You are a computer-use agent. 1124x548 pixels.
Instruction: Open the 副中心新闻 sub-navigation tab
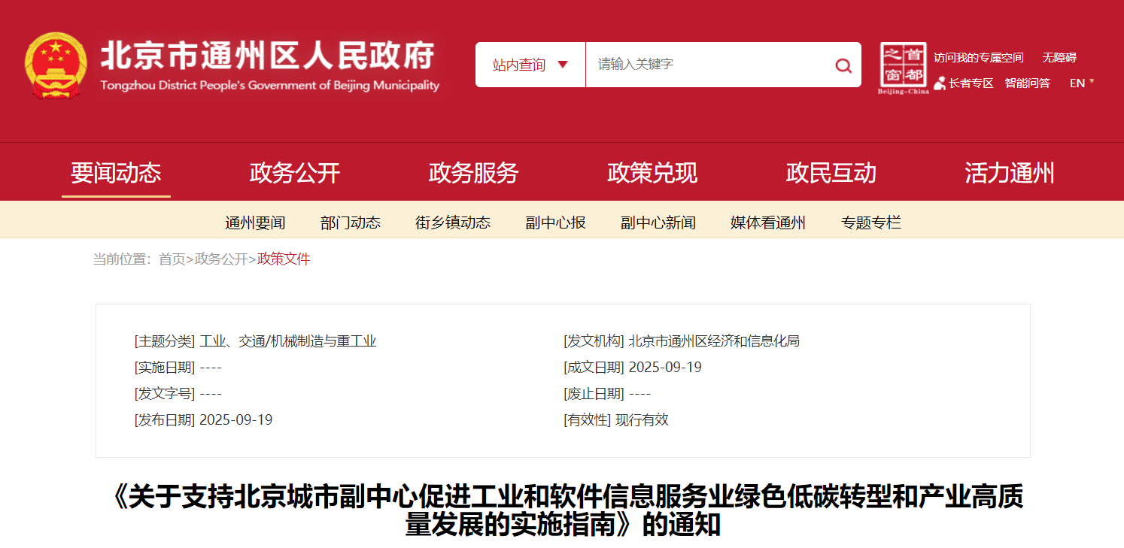tap(658, 223)
